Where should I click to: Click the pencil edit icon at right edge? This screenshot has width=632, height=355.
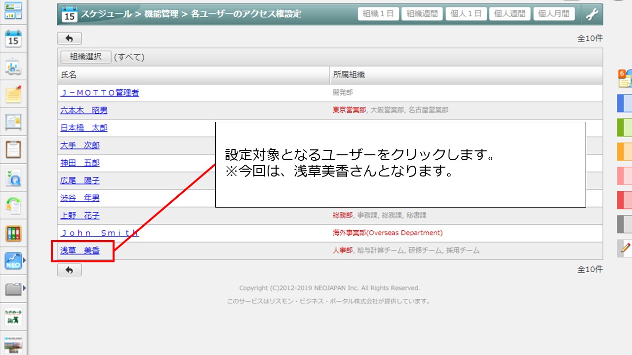point(626,248)
